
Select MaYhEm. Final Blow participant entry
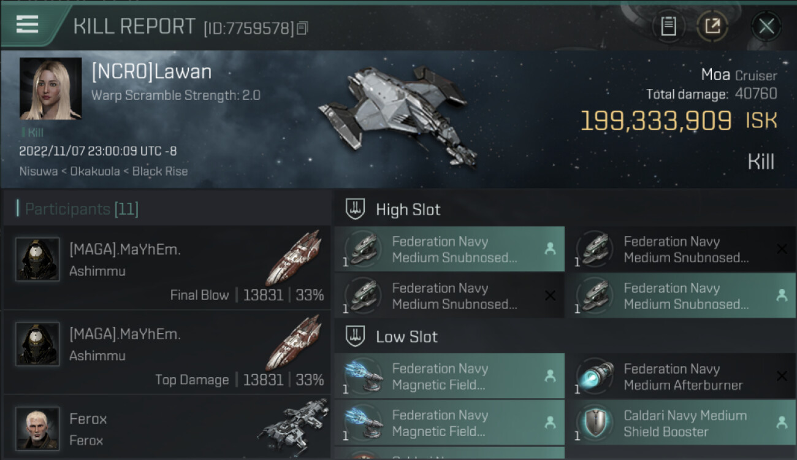(x=167, y=267)
